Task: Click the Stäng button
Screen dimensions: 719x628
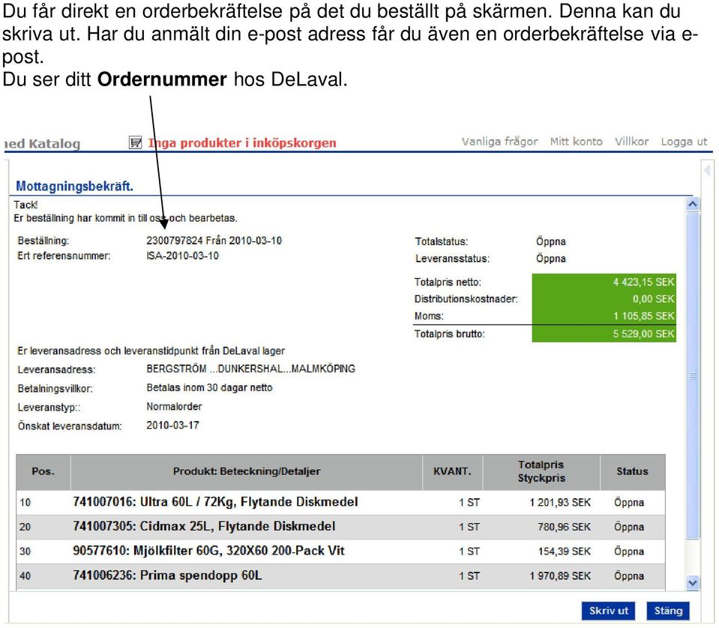Action: tap(667, 611)
